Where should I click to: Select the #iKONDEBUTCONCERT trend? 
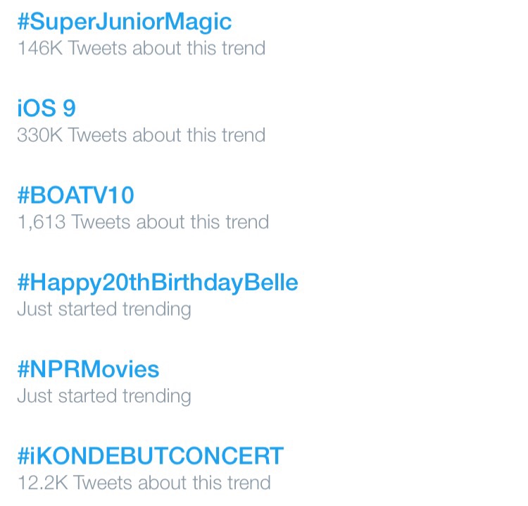point(150,456)
